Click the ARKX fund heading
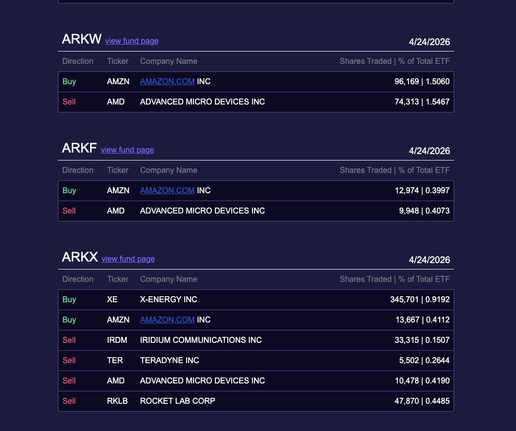 [x=80, y=257]
